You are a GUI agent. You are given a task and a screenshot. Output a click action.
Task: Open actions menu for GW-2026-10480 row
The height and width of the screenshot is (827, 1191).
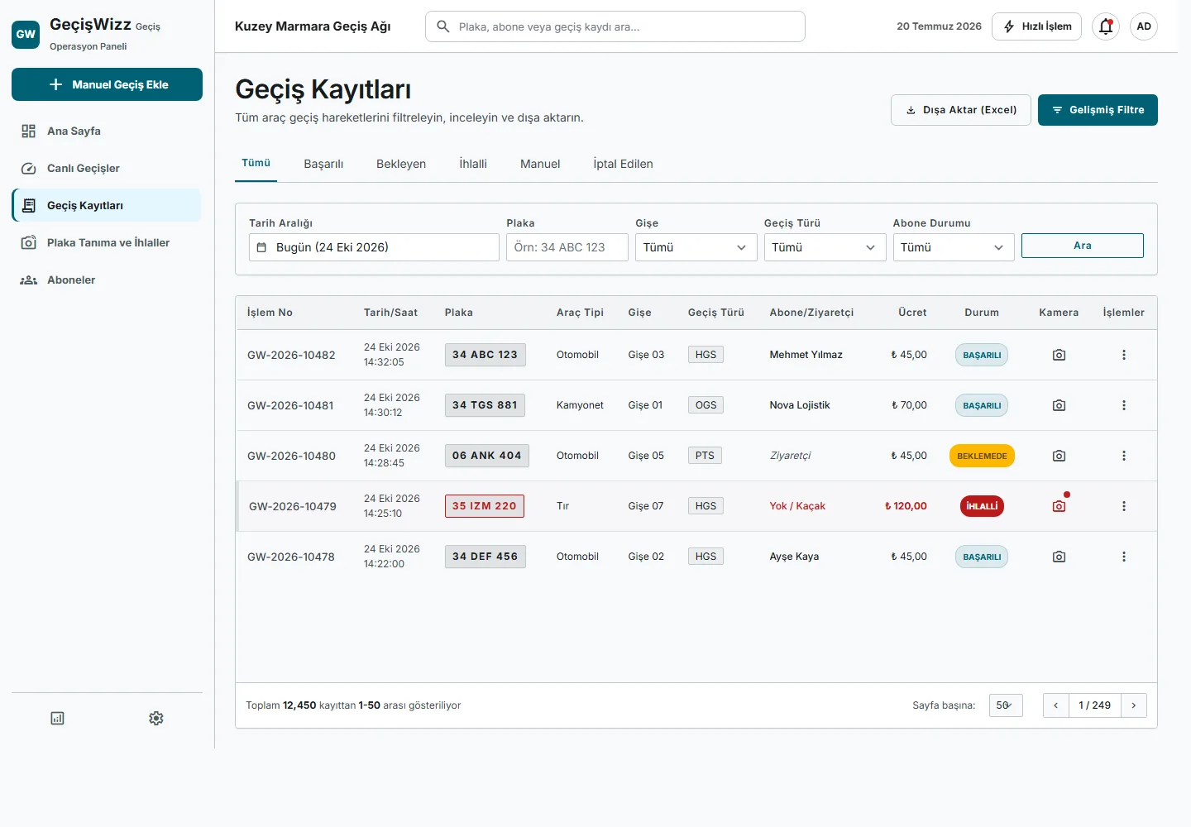point(1123,456)
